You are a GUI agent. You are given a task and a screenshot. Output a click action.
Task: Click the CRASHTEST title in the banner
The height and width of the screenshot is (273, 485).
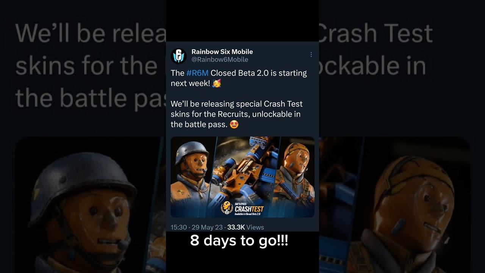[x=249, y=209]
